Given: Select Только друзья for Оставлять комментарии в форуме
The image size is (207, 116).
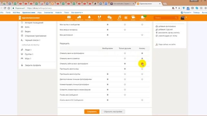Looking at the screenshot, I should click(x=125, y=90).
